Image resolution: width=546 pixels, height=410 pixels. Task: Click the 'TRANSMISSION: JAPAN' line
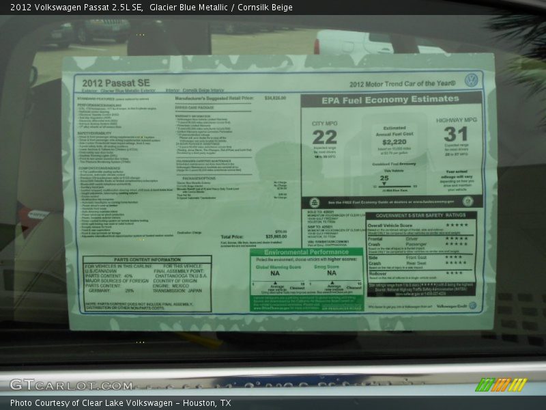click(177, 290)
